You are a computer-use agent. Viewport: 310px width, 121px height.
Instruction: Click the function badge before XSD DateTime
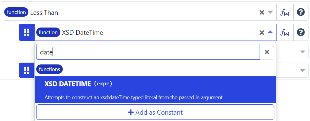point(48,32)
